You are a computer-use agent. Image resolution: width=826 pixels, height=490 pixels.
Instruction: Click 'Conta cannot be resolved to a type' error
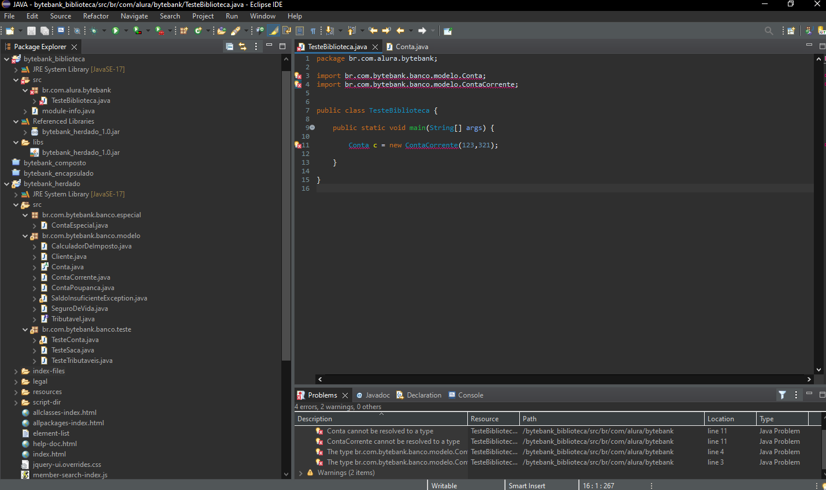pyautogui.click(x=380, y=431)
